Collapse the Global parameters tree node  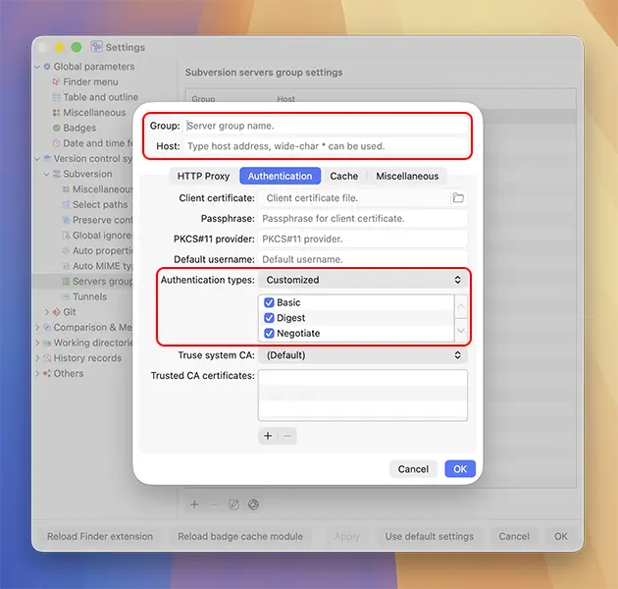37,67
